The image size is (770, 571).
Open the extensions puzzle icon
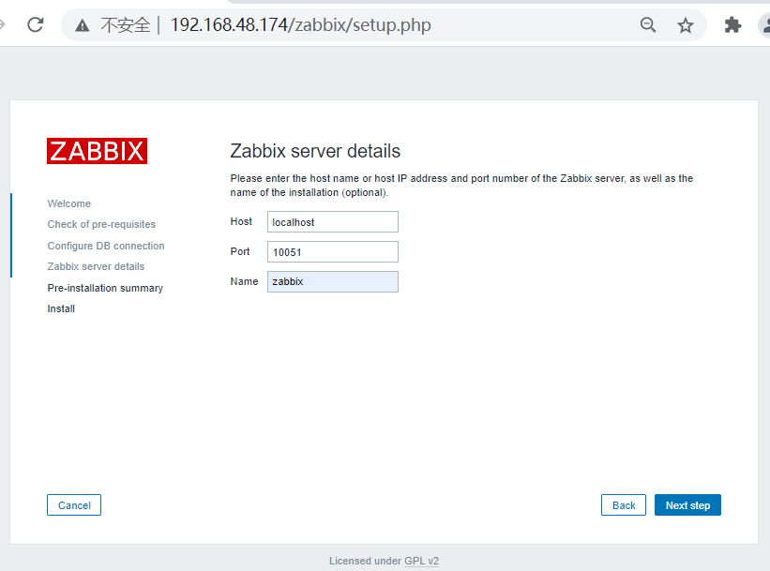[732, 25]
